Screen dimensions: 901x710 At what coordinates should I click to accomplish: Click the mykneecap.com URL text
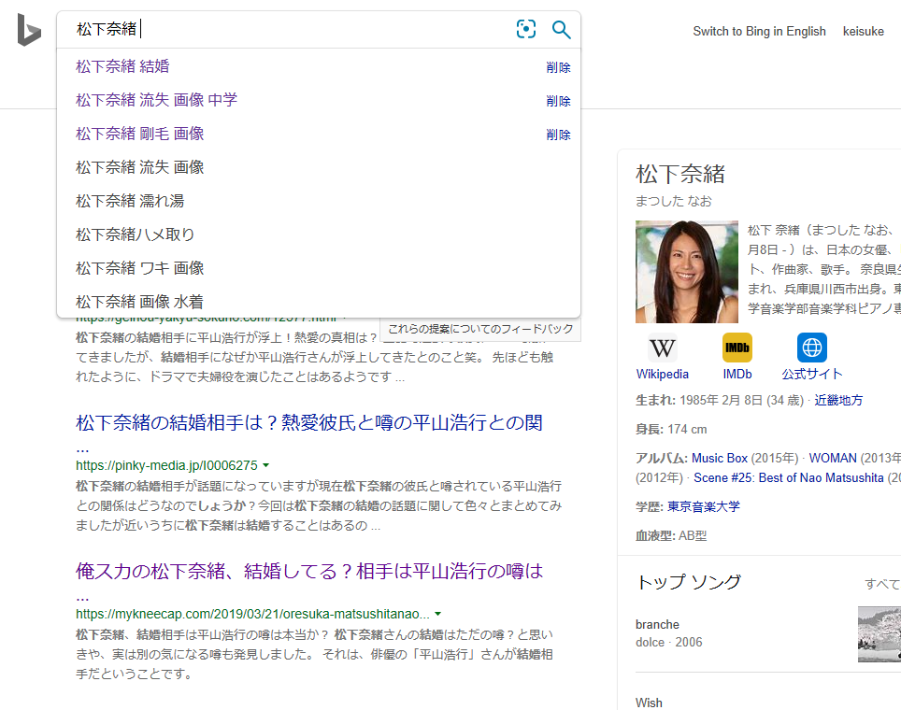253,614
